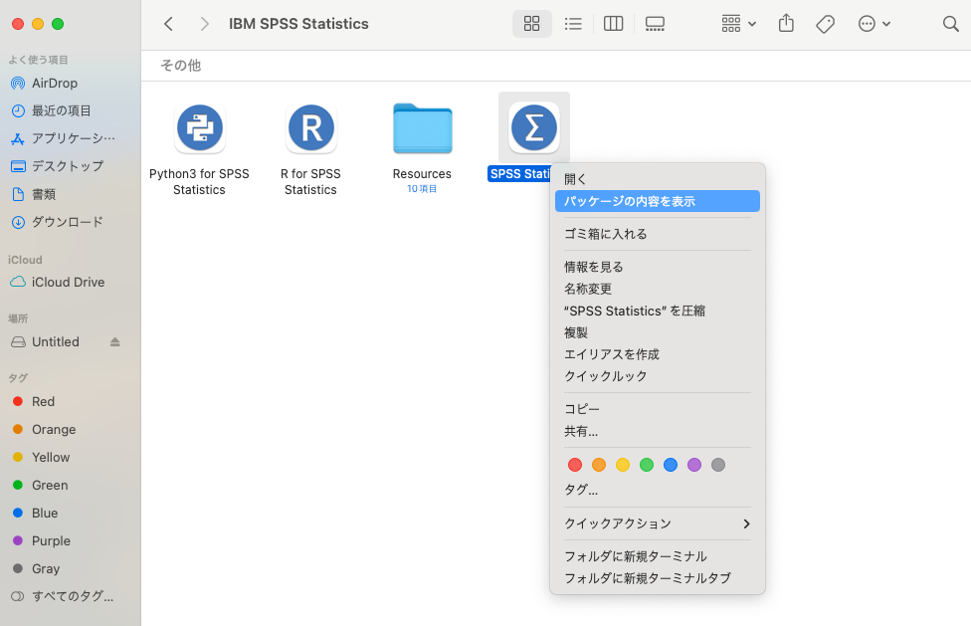971x626 pixels.
Task: Apply the yellow tag color dot
Action: click(623, 465)
